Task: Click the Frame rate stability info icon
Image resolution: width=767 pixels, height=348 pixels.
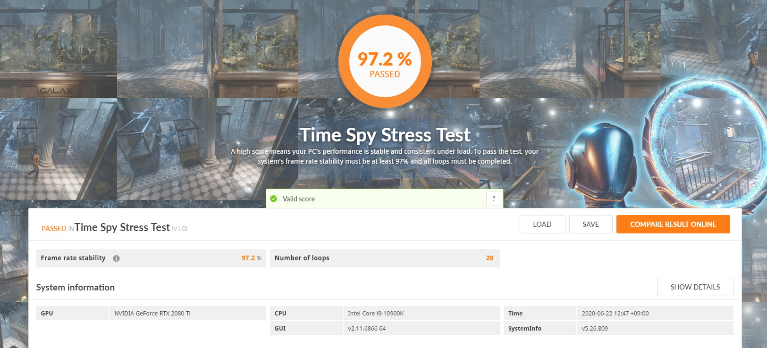Action: 116,258
